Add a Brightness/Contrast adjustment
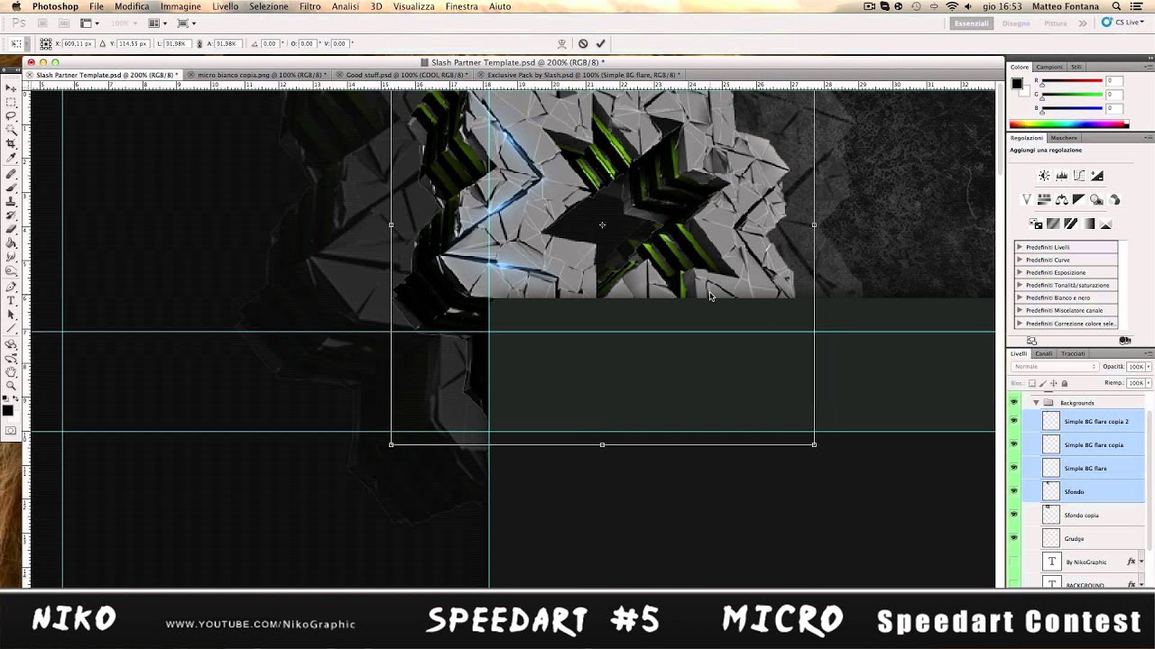 pos(1044,176)
